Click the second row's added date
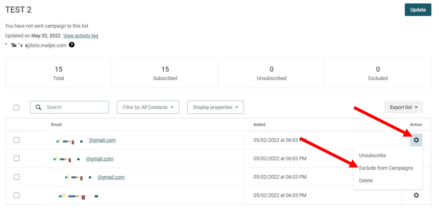 click(280, 159)
